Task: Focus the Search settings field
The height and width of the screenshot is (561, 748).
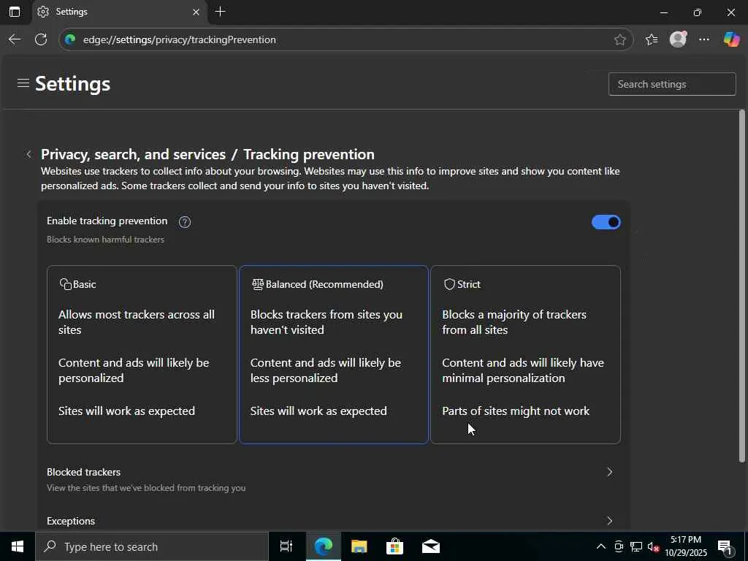Action: pyautogui.click(x=672, y=84)
